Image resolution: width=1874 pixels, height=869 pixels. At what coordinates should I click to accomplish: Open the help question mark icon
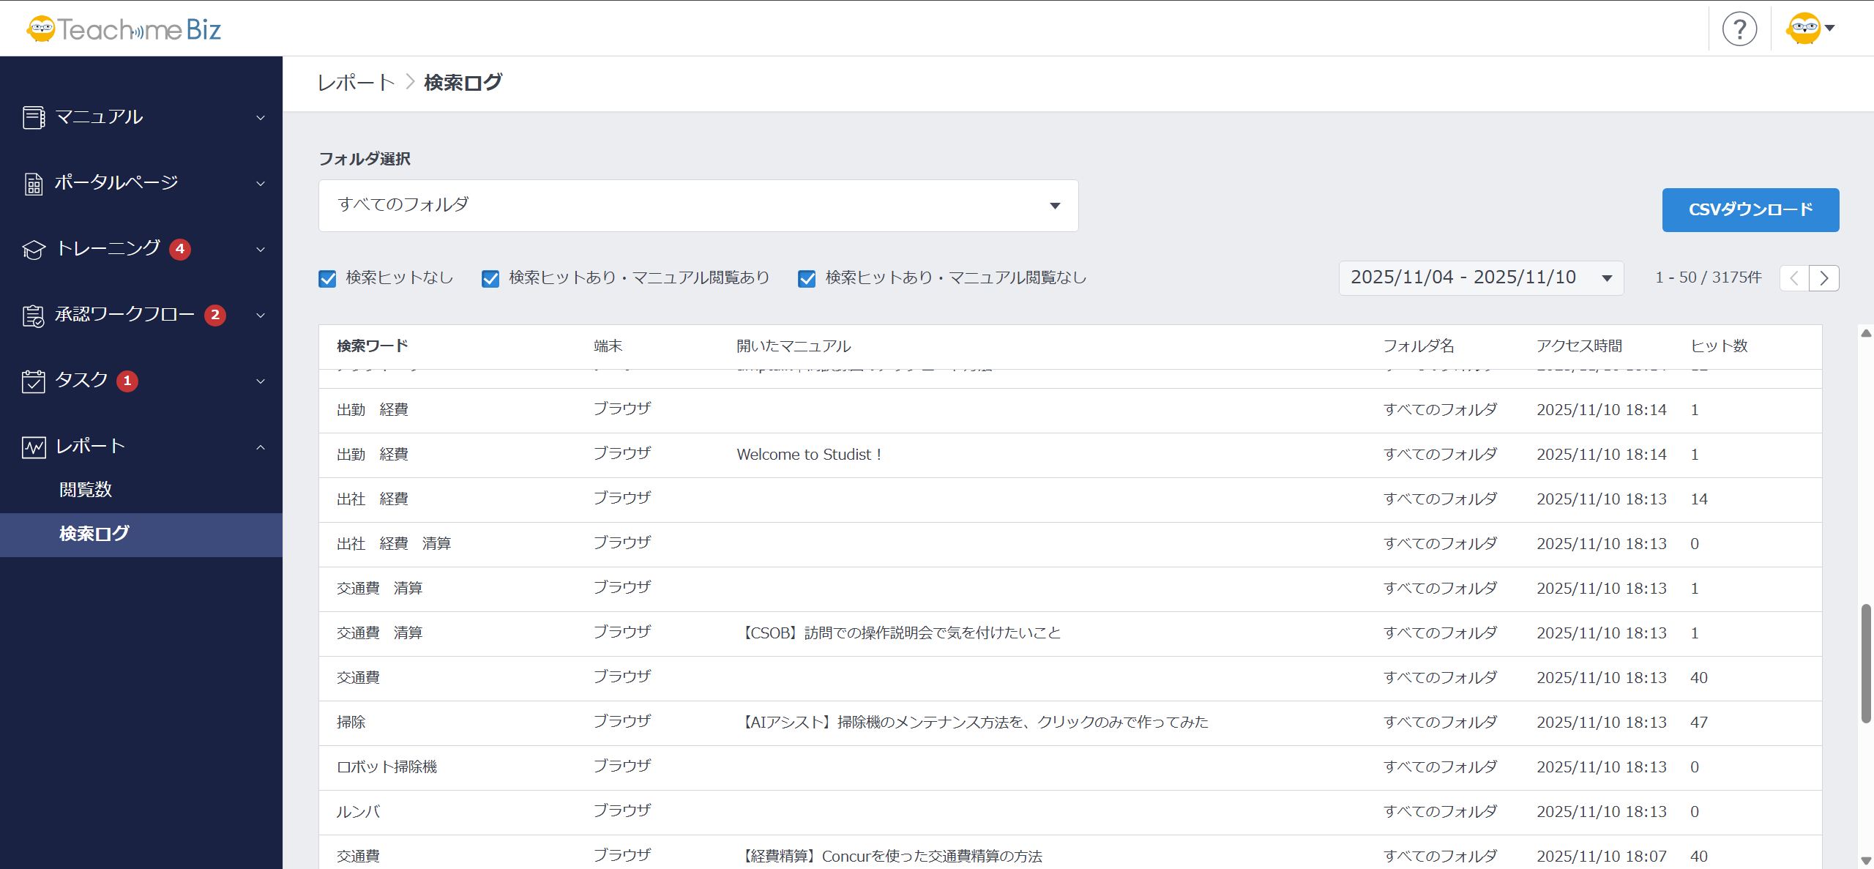1740,29
